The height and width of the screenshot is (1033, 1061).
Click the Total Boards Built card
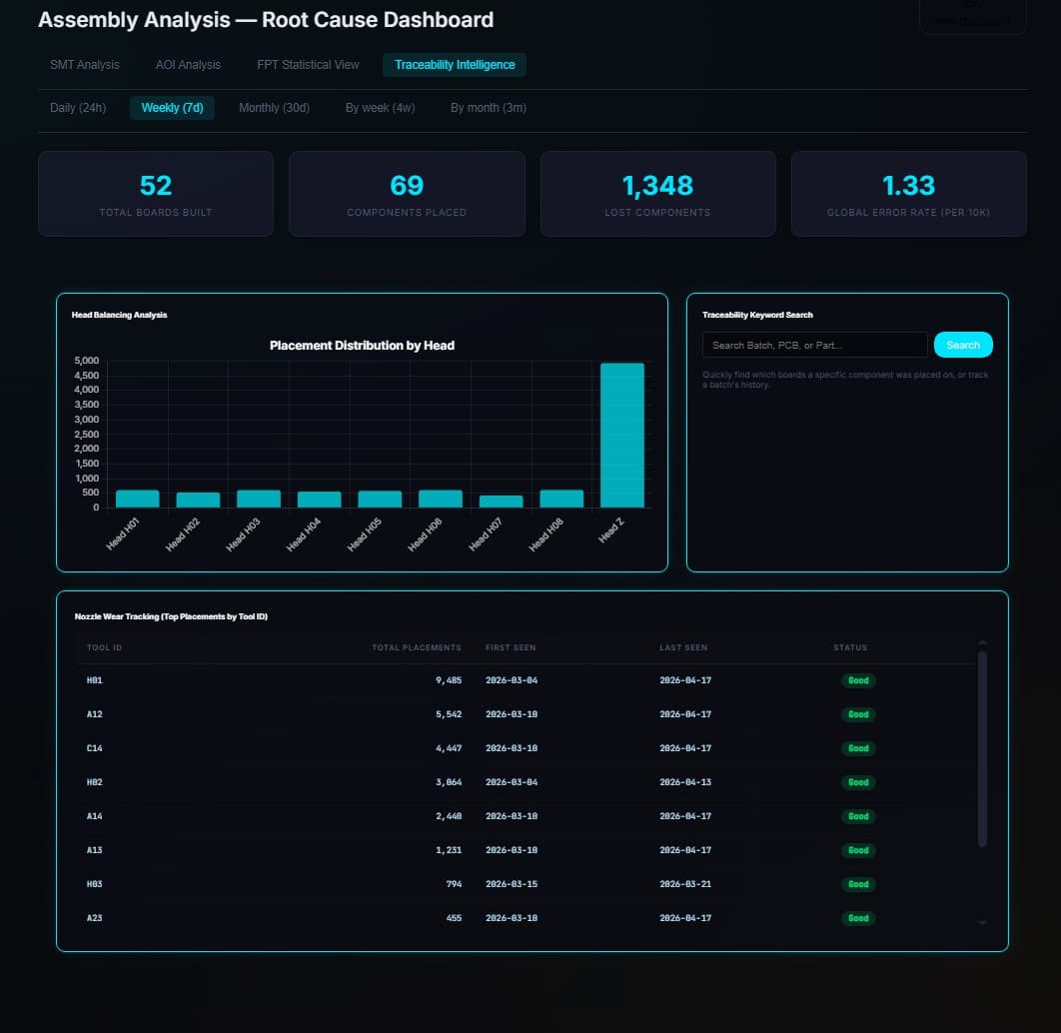(x=156, y=194)
